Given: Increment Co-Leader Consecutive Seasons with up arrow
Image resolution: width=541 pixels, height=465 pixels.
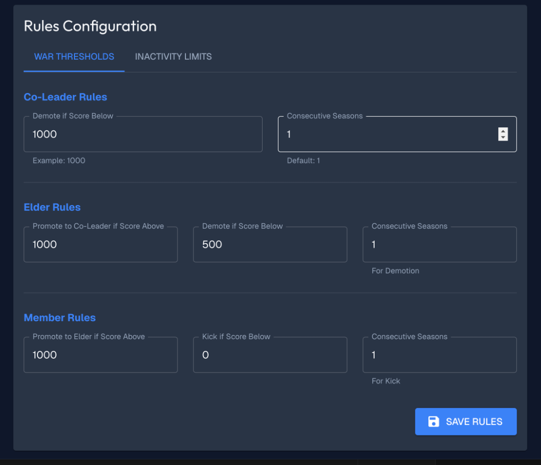Looking at the screenshot, I should [503, 132].
